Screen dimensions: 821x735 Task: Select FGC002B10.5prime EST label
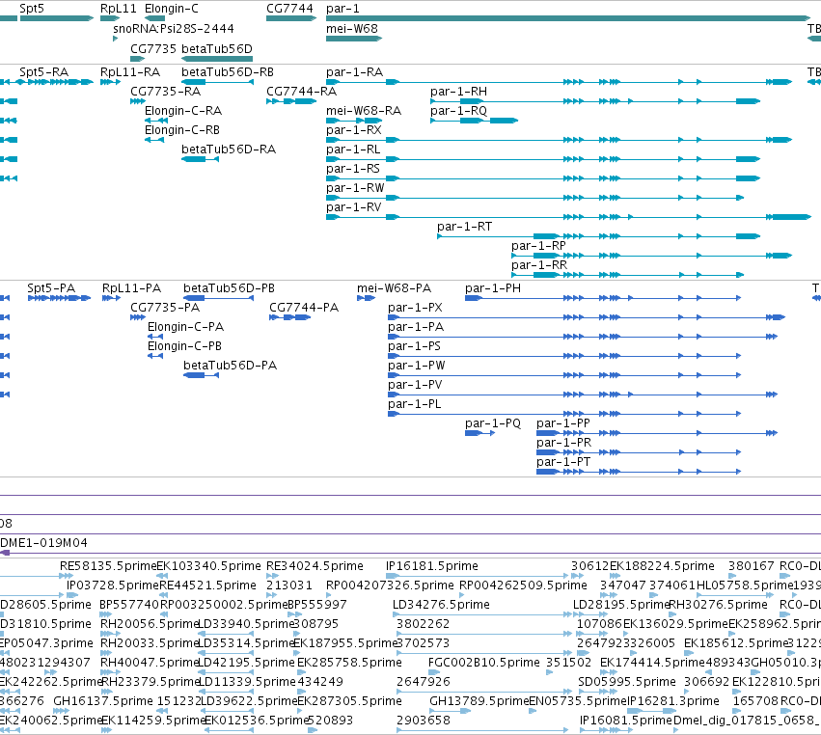coord(483,663)
